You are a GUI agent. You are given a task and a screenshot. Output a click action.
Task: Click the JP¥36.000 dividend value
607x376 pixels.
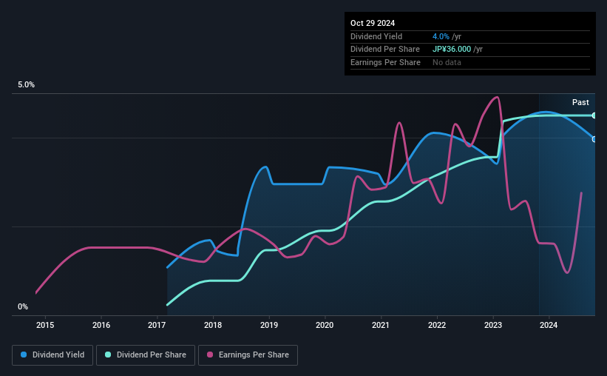click(452, 50)
